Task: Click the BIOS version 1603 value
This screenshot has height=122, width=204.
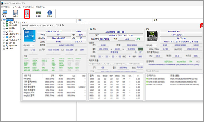Action: pyautogui.click(x=126, y=39)
